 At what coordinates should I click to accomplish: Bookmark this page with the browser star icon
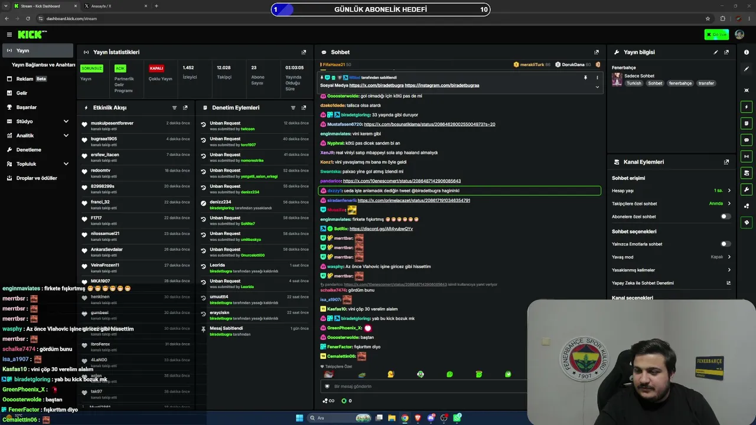708,18
